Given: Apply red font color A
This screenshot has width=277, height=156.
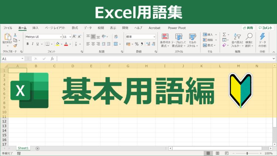Looking at the screenshot, I should click(x=66, y=44).
